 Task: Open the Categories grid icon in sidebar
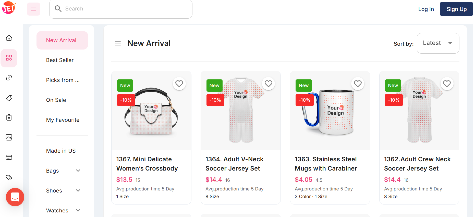coord(9,58)
